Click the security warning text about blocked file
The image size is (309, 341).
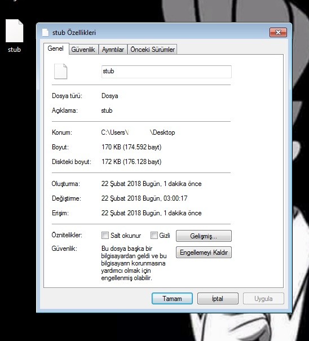coord(134,263)
